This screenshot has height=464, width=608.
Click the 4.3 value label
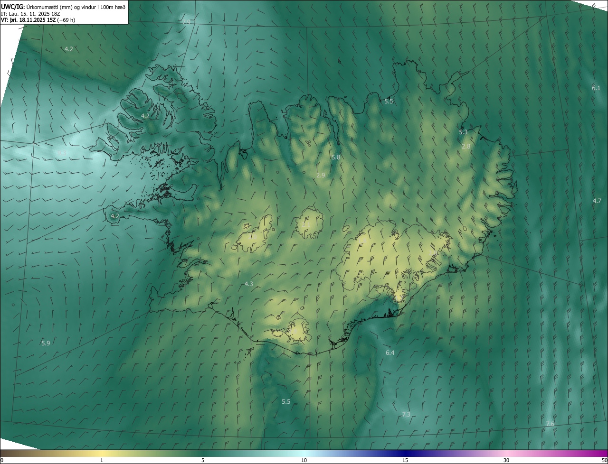[x=248, y=284]
